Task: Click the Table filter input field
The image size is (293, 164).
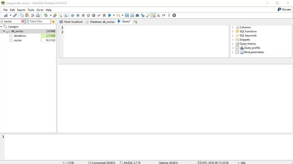Action: pos(38,21)
